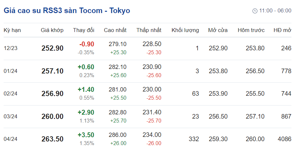Click the matched price 263.50
This screenshot has height=149, width=296.
point(52,139)
